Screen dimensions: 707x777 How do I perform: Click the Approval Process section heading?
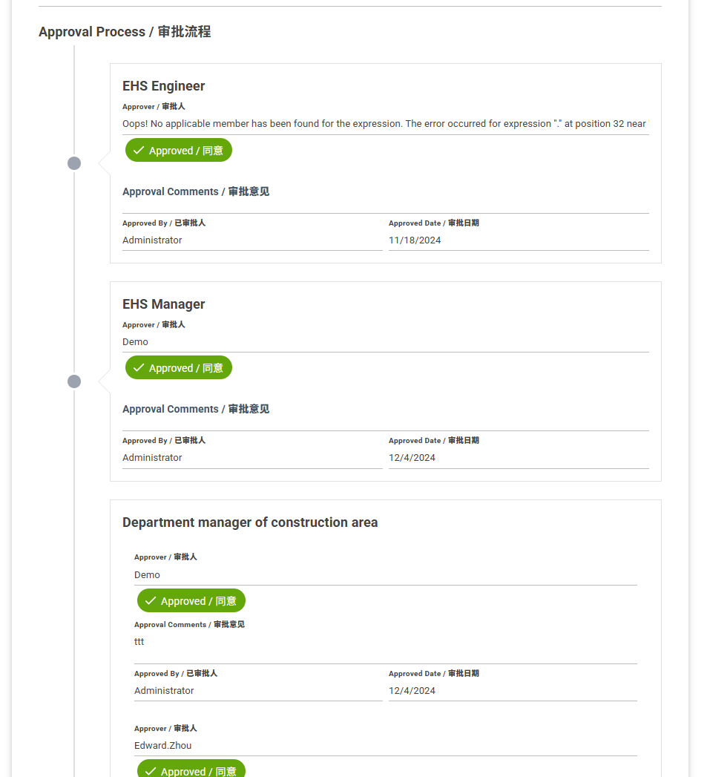pyautogui.click(x=125, y=32)
